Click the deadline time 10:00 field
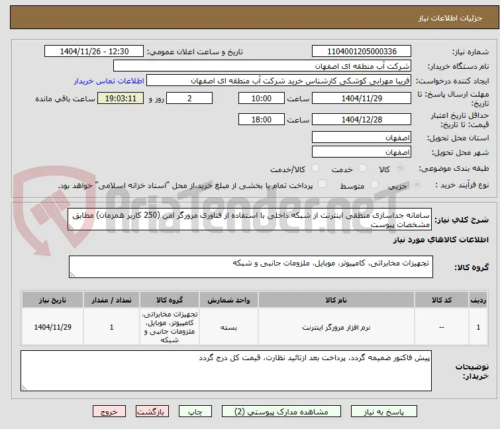Screen dimensions: 500x429 pyautogui.click(x=262, y=98)
